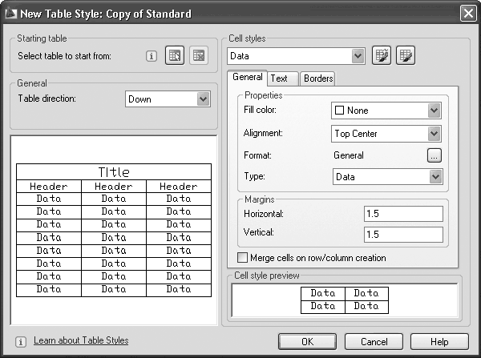481x358 pixels.
Task: Close the New Table Style dialog
Action: pyautogui.click(x=468, y=13)
